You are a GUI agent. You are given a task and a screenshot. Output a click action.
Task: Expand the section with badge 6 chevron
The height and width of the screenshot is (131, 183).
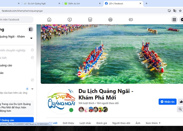pyautogui.click(x=32, y=89)
